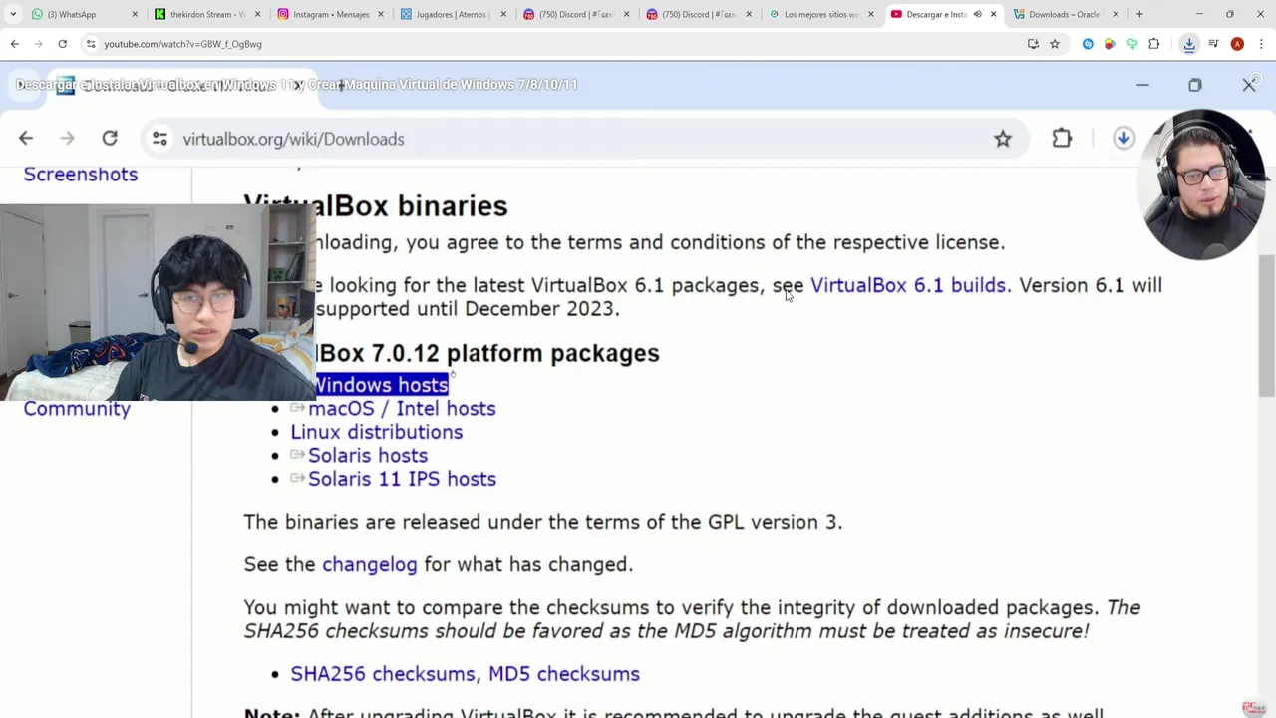Click the 'VirtualBox binaries' heading
Screen dimensions: 1276x718
[x=376, y=206]
